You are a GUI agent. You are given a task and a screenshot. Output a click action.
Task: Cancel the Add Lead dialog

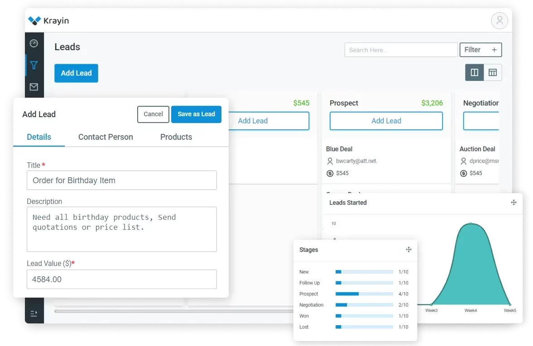153,114
